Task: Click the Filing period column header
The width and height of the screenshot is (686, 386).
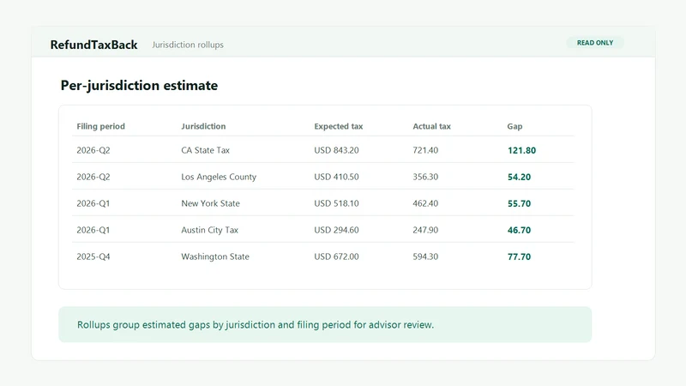Action: tap(100, 126)
